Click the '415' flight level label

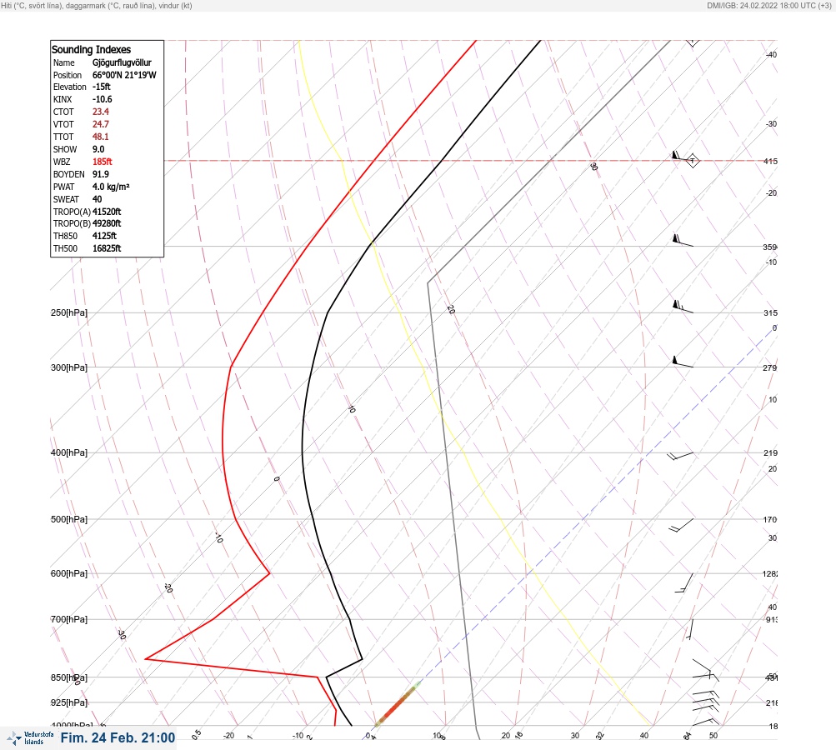pos(770,161)
